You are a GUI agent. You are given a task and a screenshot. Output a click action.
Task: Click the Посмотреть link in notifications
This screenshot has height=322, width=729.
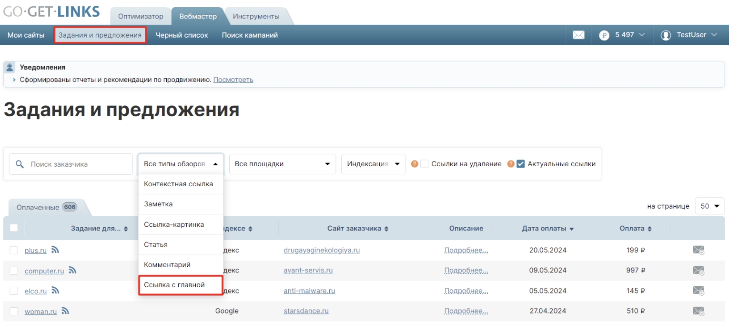click(x=233, y=80)
